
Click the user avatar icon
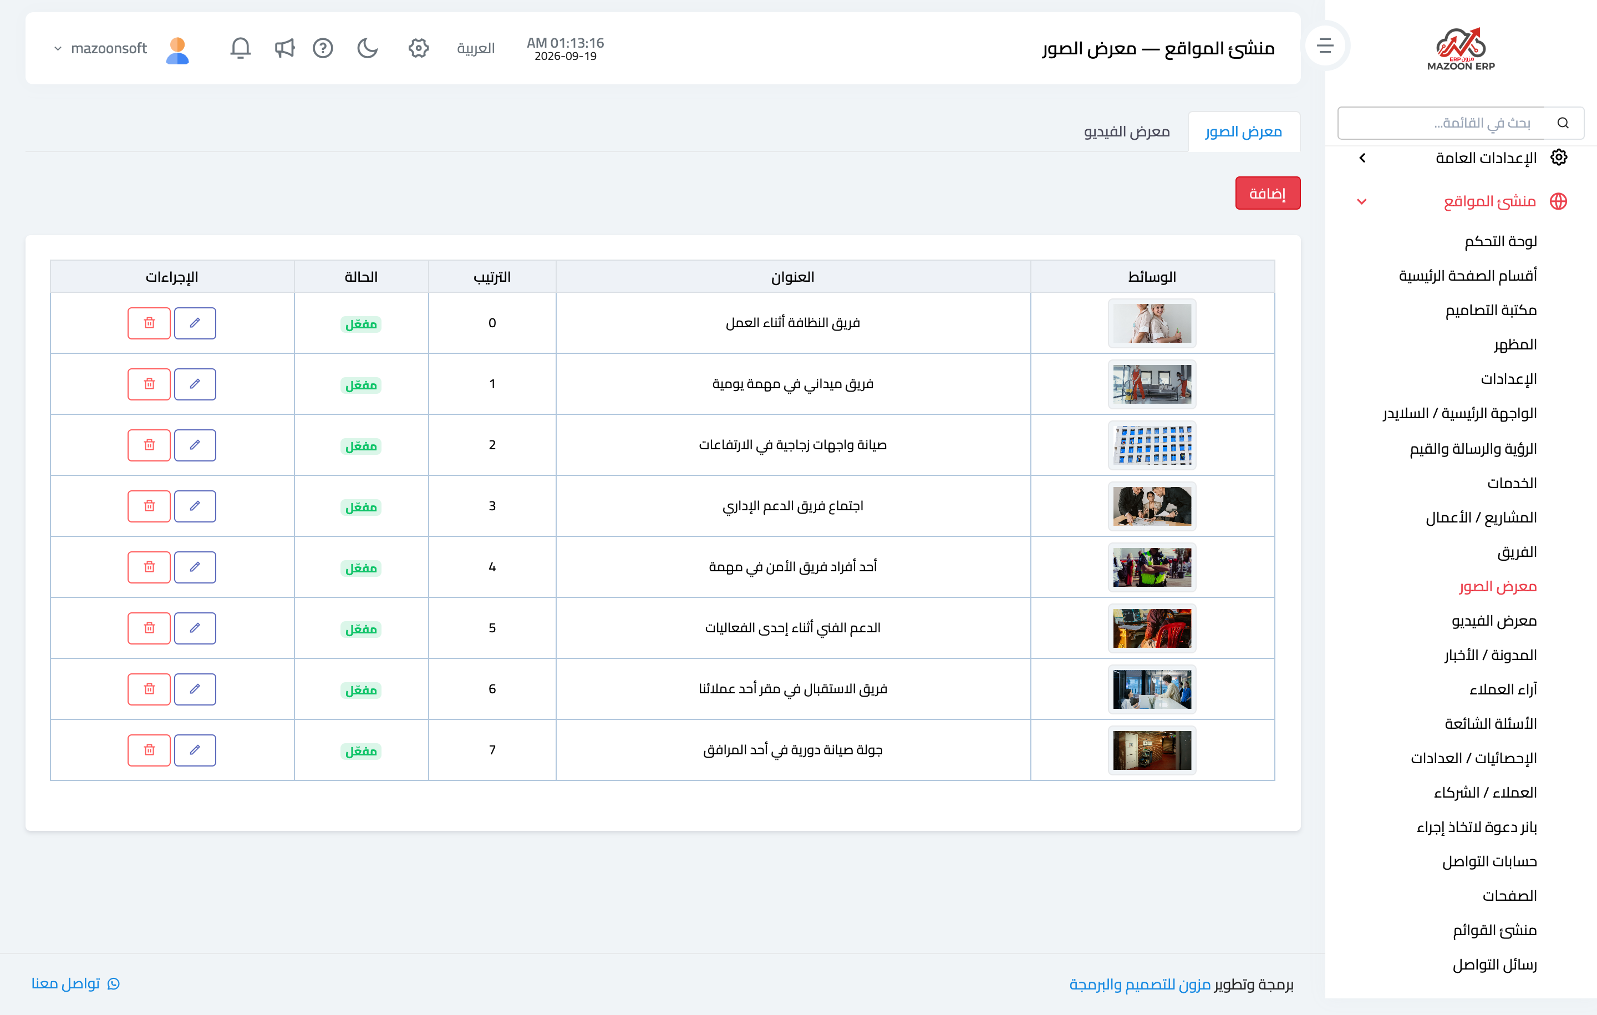177,50
